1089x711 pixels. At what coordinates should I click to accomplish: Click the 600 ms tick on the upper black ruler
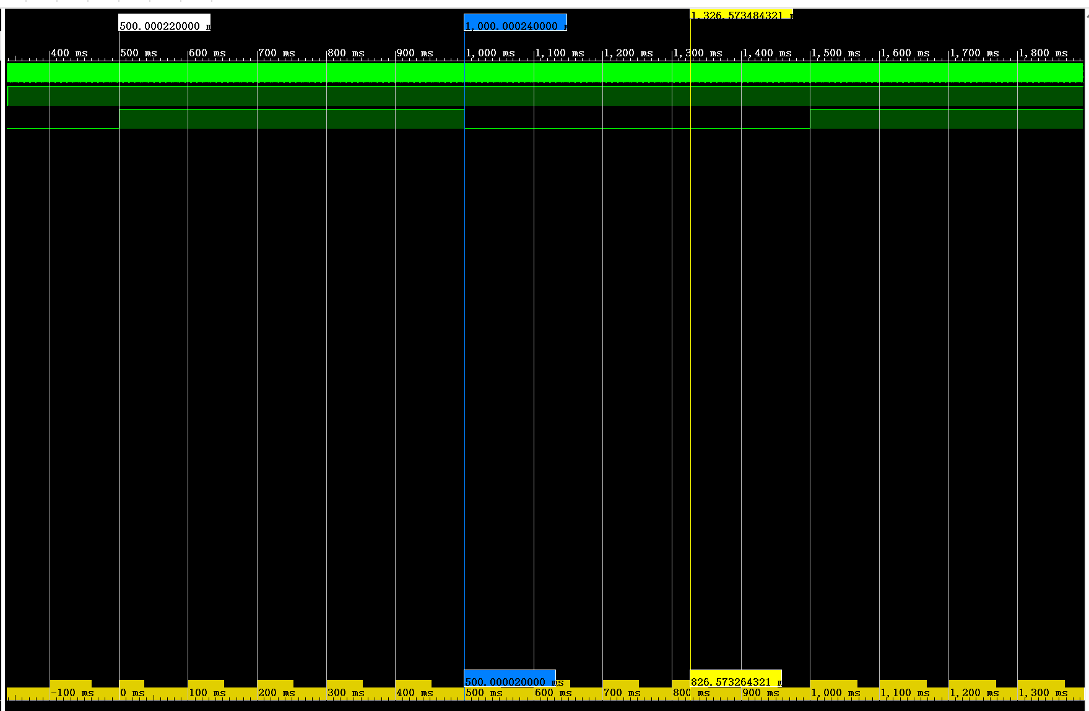pyautogui.click(x=207, y=53)
